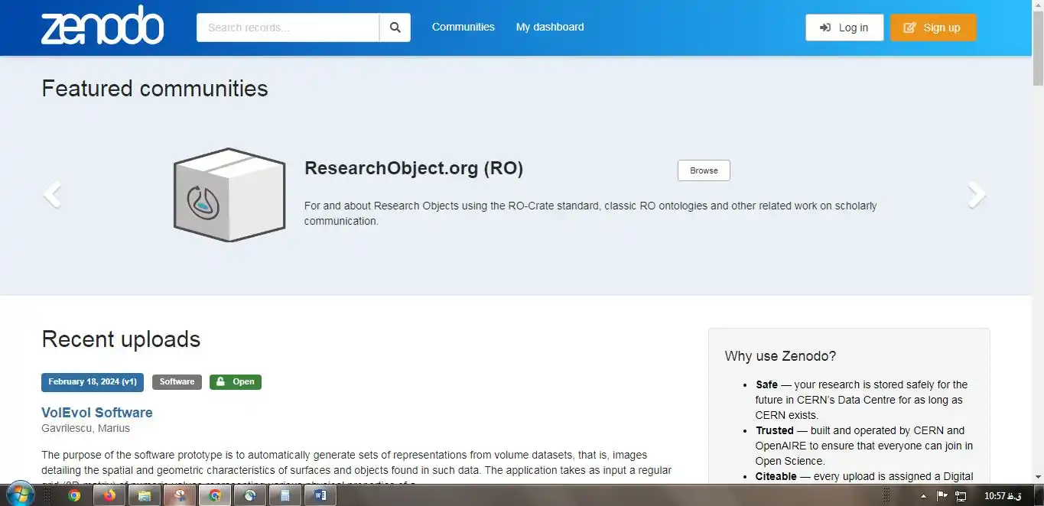Click the Why use Zenodo? heading
This screenshot has width=1044, height=506.
point(780,356)
